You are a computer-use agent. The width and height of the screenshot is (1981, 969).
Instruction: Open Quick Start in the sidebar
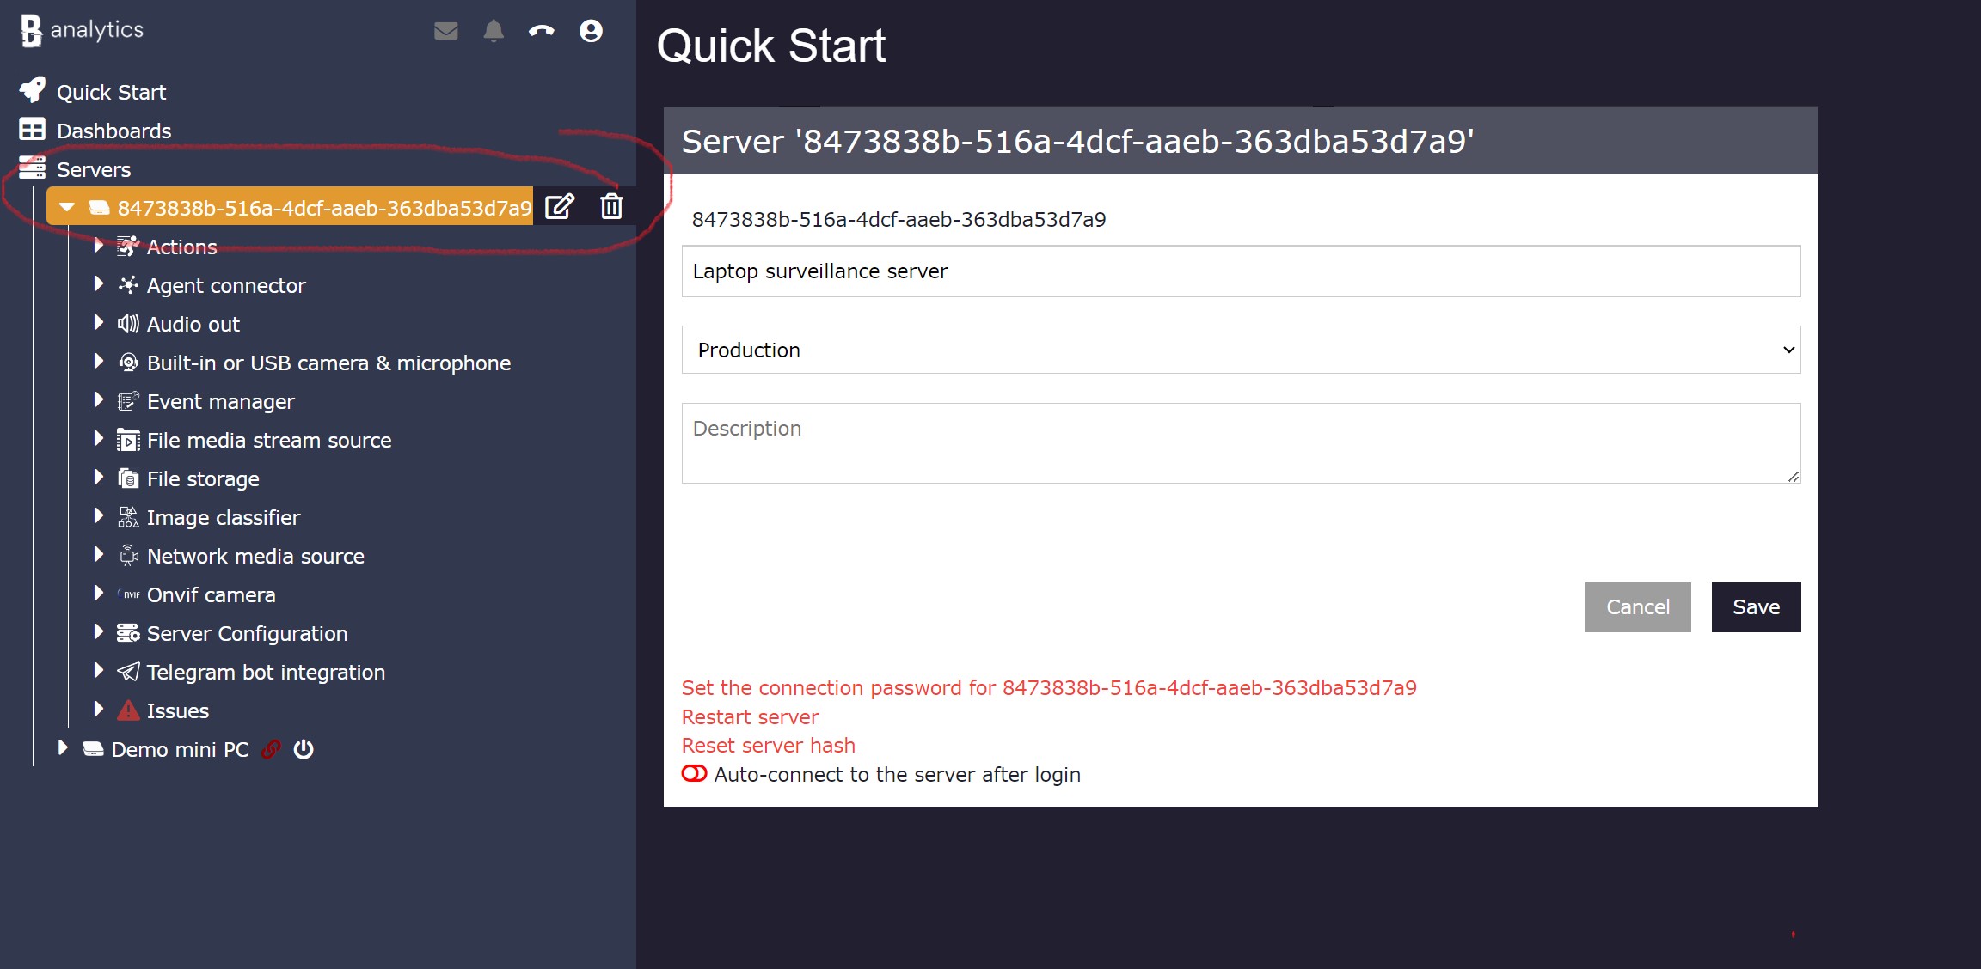pyautogui.click(x=111, y=92)
